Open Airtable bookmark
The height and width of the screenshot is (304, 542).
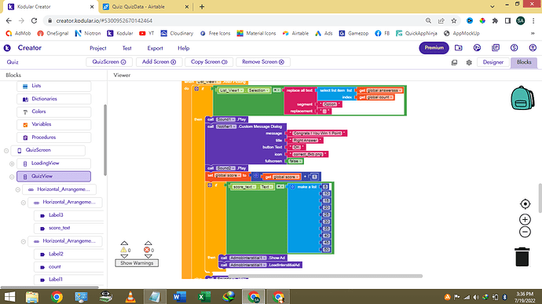295,33
